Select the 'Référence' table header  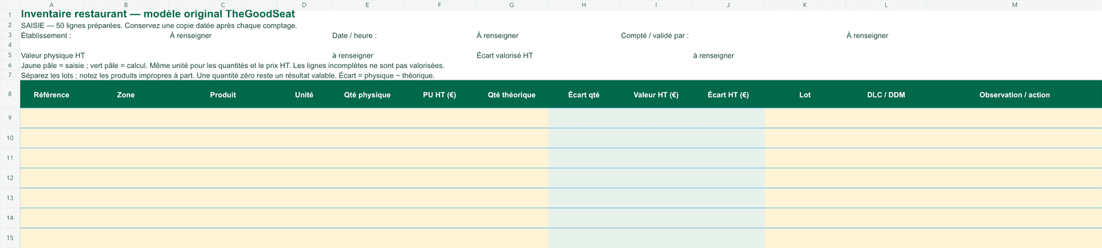pos(52,95)
